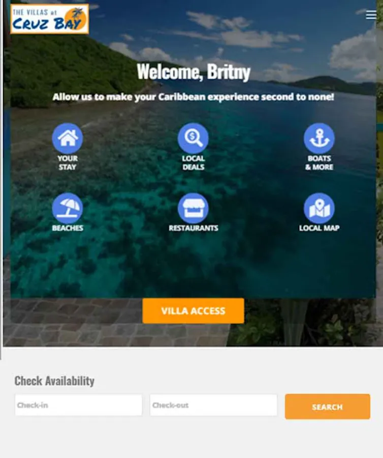This screenshot has height=458, width=383.
Task: Select the Boats & More anchor icon
Action: tap(319, 138)
